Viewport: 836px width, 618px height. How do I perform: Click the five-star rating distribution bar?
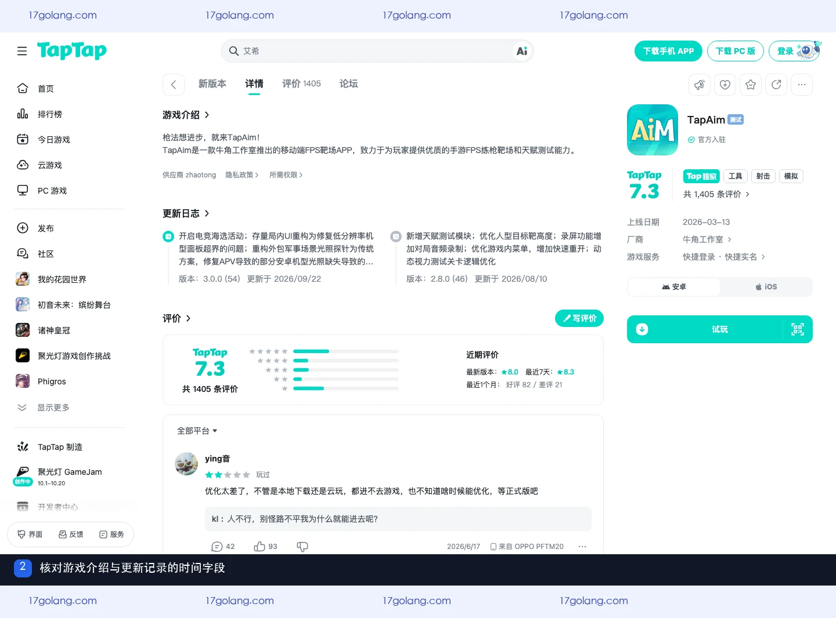pos(346,351)
